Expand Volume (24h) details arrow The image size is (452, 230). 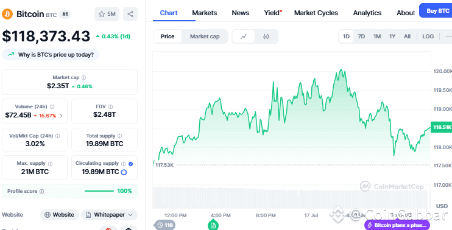(x=61, y=116)
